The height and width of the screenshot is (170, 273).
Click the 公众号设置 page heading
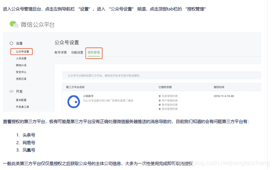click(x=67, y=42)
